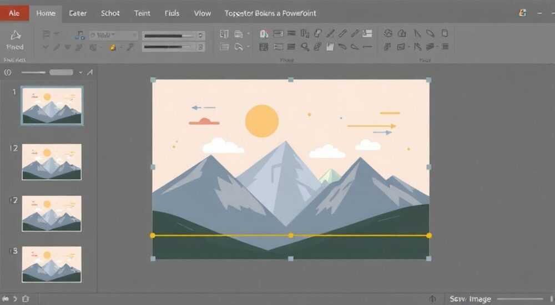Image resolution: width=555 pixels, height=305 pixels.
Task: Click the yellow line's center handle
Action: pos(291,235)
